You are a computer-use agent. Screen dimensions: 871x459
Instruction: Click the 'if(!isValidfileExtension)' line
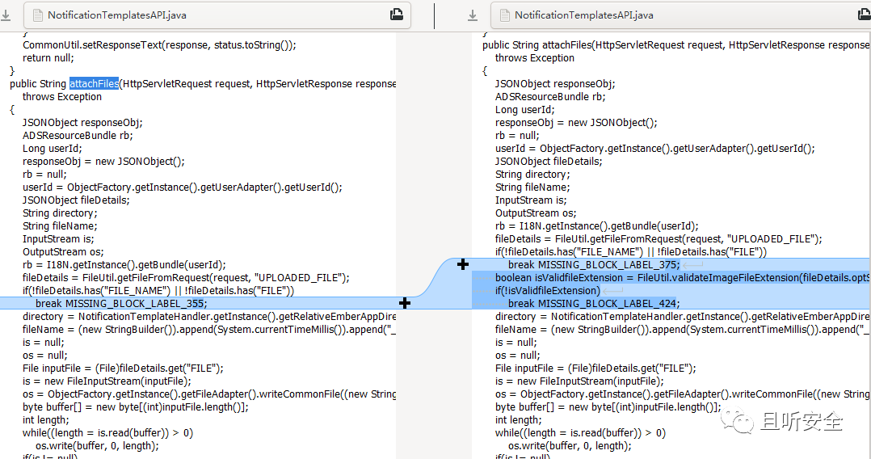point(548,290)
